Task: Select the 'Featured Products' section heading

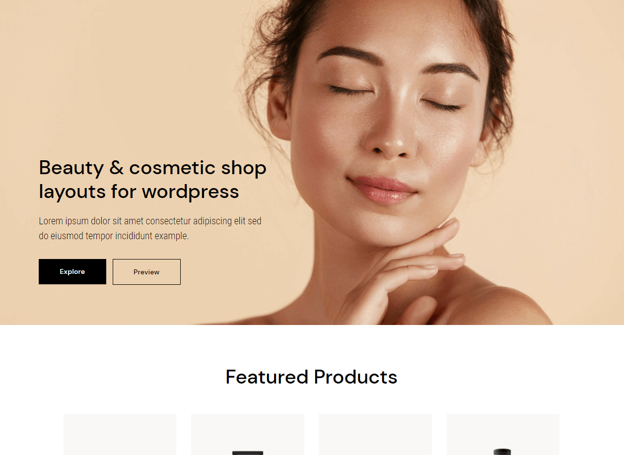Action: coord(311,377)
